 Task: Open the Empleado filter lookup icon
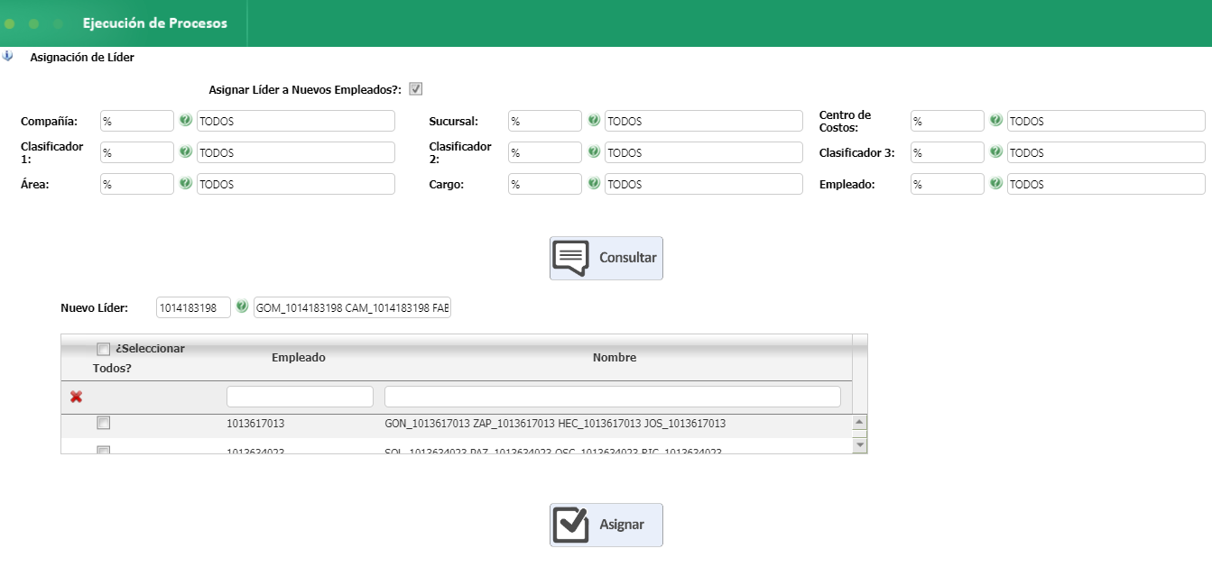pyautogui.click(x=996, y=183)
